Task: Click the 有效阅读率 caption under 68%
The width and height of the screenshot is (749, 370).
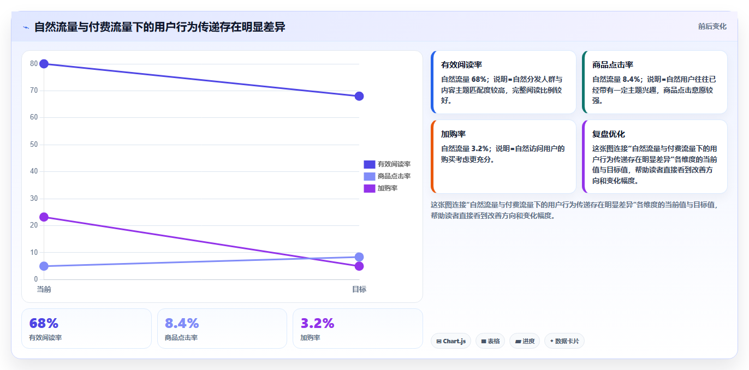Action: pyautogui.click(x=45, y=338)
